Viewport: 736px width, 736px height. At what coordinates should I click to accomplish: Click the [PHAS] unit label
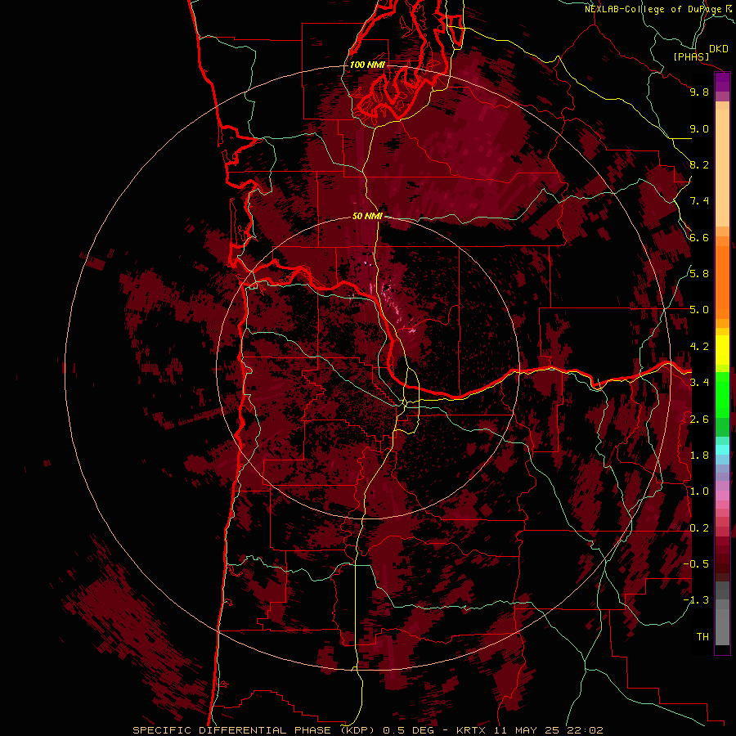click(691, 57)
